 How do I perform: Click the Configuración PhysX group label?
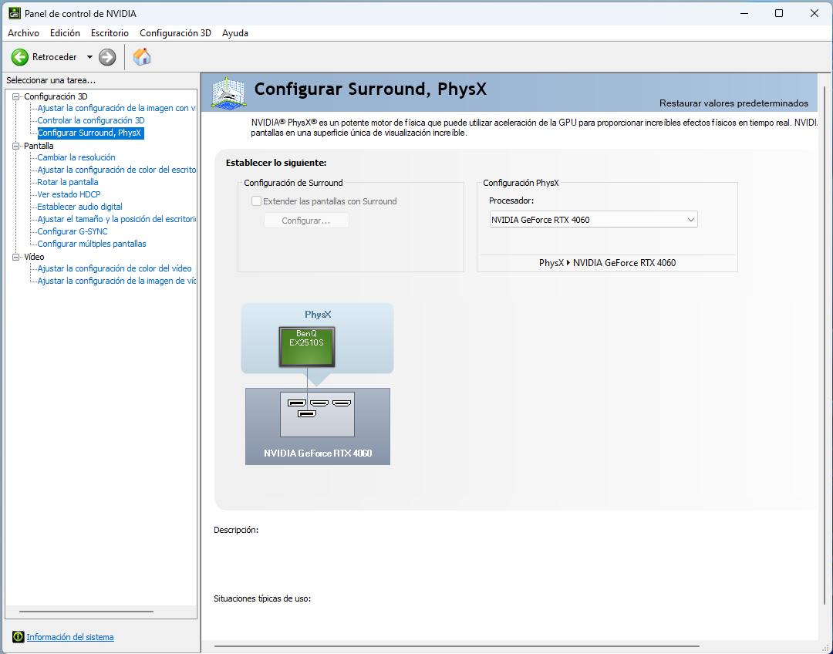click(521, 183)
